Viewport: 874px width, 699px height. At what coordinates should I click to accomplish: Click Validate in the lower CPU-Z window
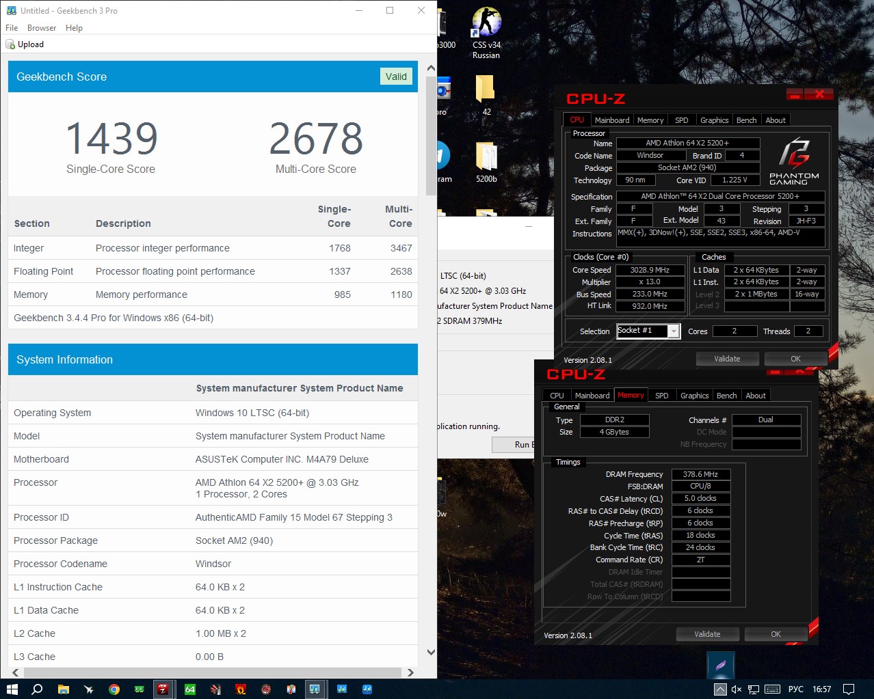(x=707, y=634)
